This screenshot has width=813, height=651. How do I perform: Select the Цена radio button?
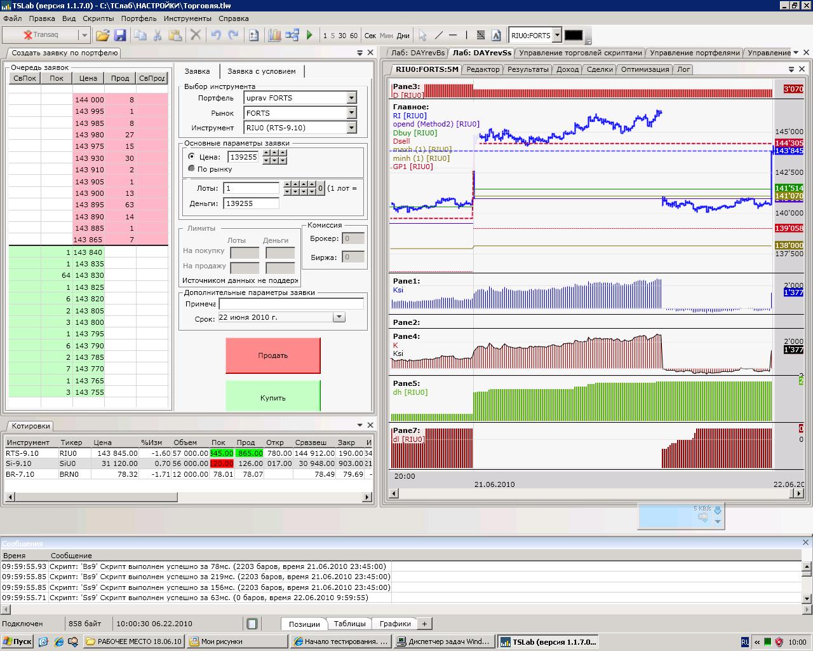point(192,156)
